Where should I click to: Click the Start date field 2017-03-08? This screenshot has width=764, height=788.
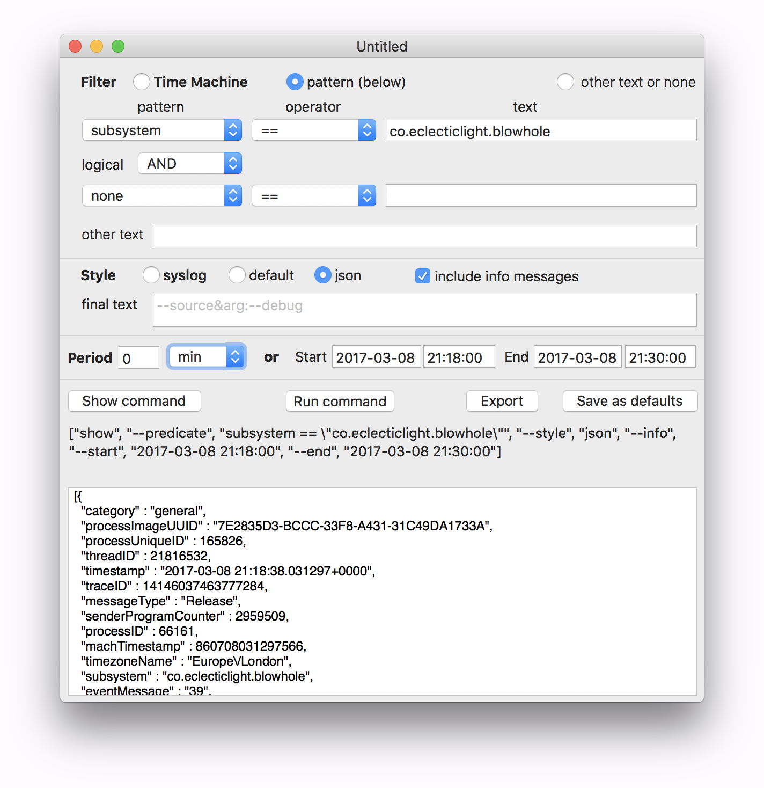click(x=376, y=356)
